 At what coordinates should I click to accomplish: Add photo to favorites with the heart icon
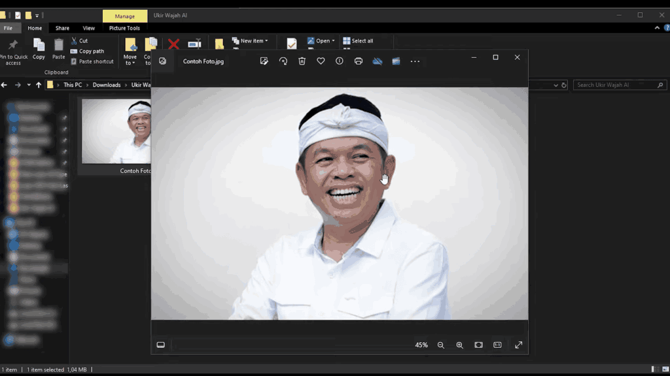(321, 61)
